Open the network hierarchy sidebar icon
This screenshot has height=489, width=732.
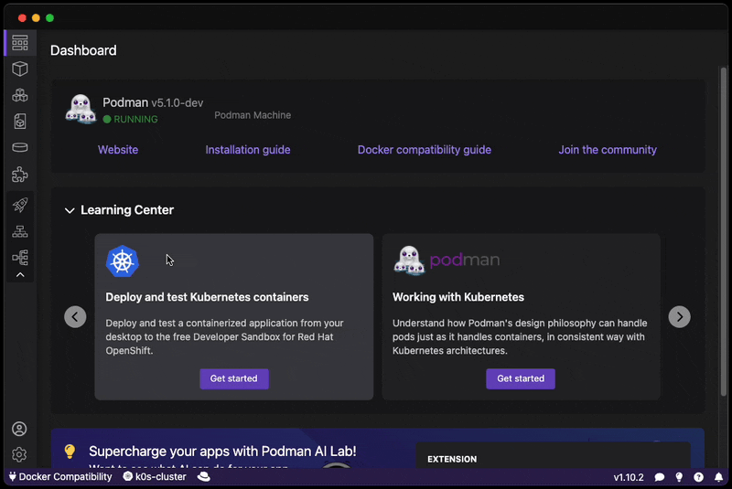19,231
